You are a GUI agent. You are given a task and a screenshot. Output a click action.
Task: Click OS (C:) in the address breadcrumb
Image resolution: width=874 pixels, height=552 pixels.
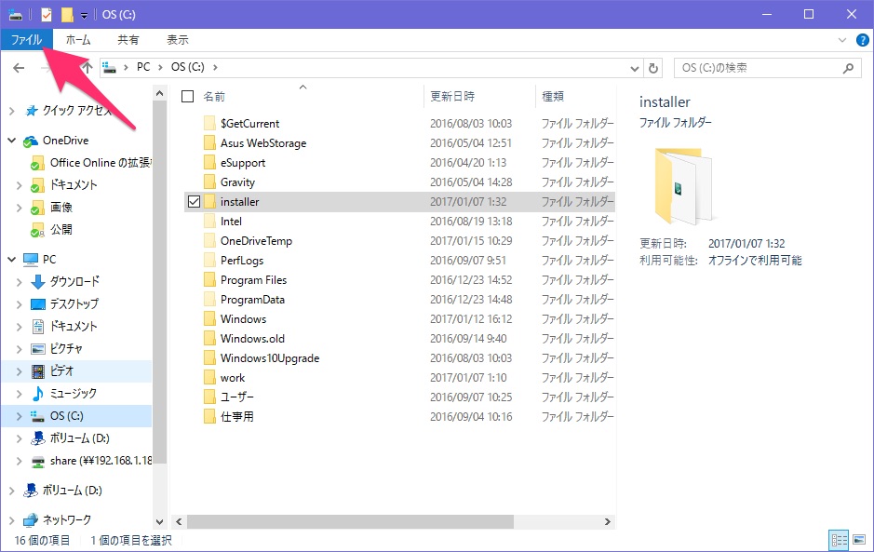click(187, 67)
